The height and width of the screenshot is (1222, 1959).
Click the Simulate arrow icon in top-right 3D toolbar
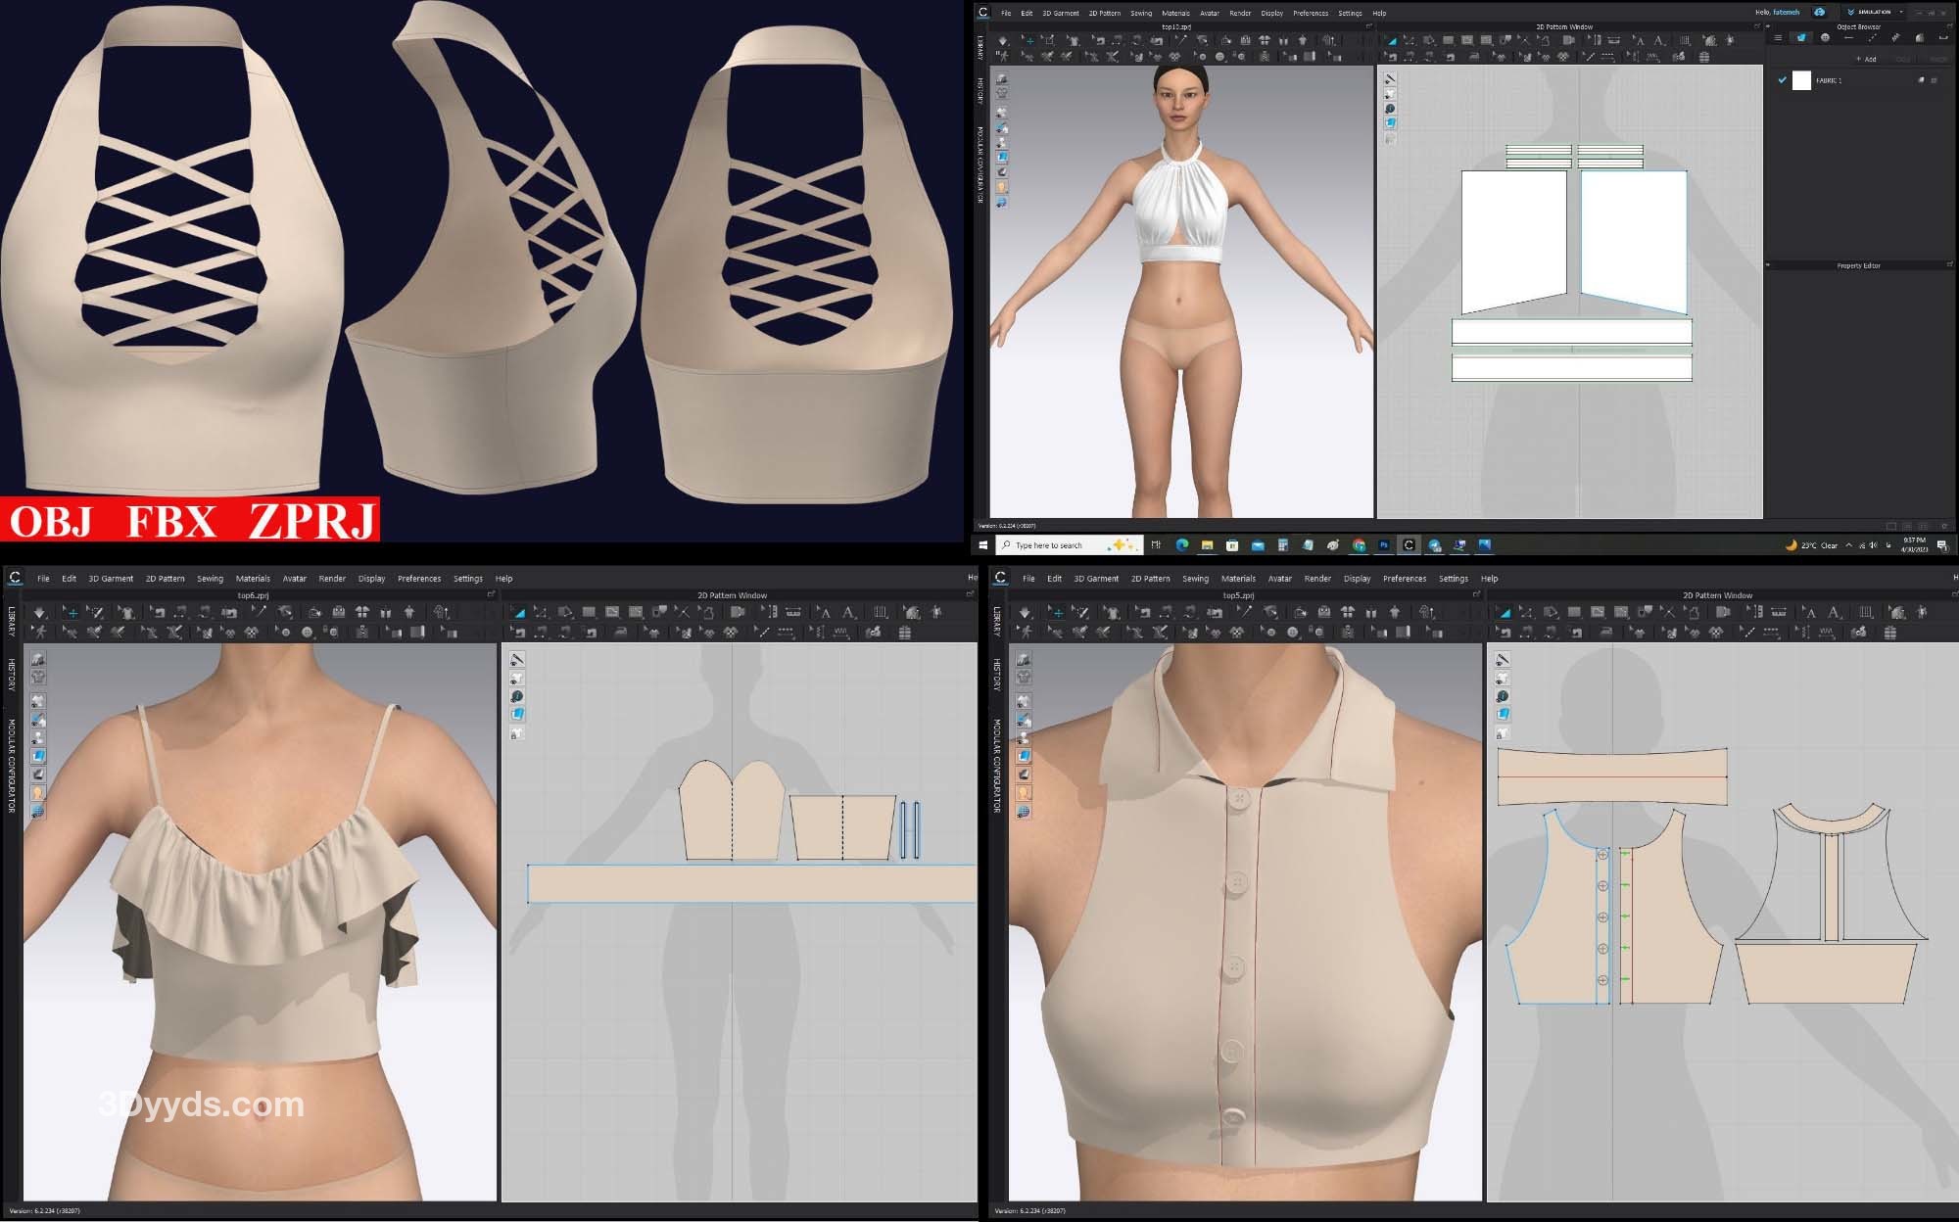pos(1003,40)
